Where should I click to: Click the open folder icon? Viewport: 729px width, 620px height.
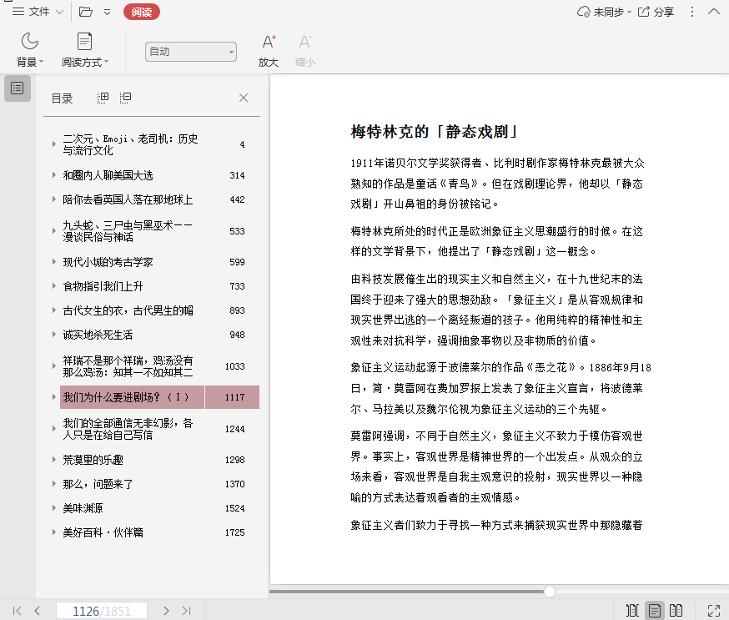86,12
